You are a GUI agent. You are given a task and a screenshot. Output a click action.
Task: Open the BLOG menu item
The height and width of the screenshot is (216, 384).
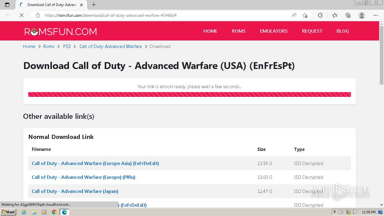point(343,31)
